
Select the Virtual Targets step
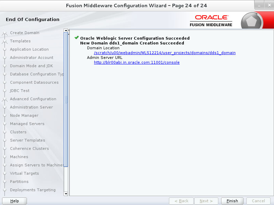tap(25, 173)
